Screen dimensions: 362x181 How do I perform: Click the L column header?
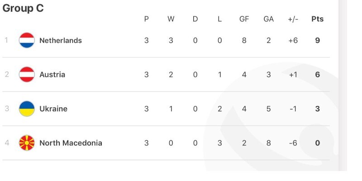219,19
